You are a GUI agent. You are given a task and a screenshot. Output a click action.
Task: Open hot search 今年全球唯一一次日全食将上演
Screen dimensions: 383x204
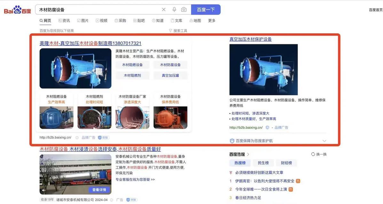(261, 189)
